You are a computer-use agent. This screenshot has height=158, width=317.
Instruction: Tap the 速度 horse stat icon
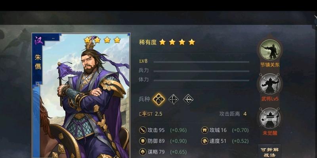point(204,141)
